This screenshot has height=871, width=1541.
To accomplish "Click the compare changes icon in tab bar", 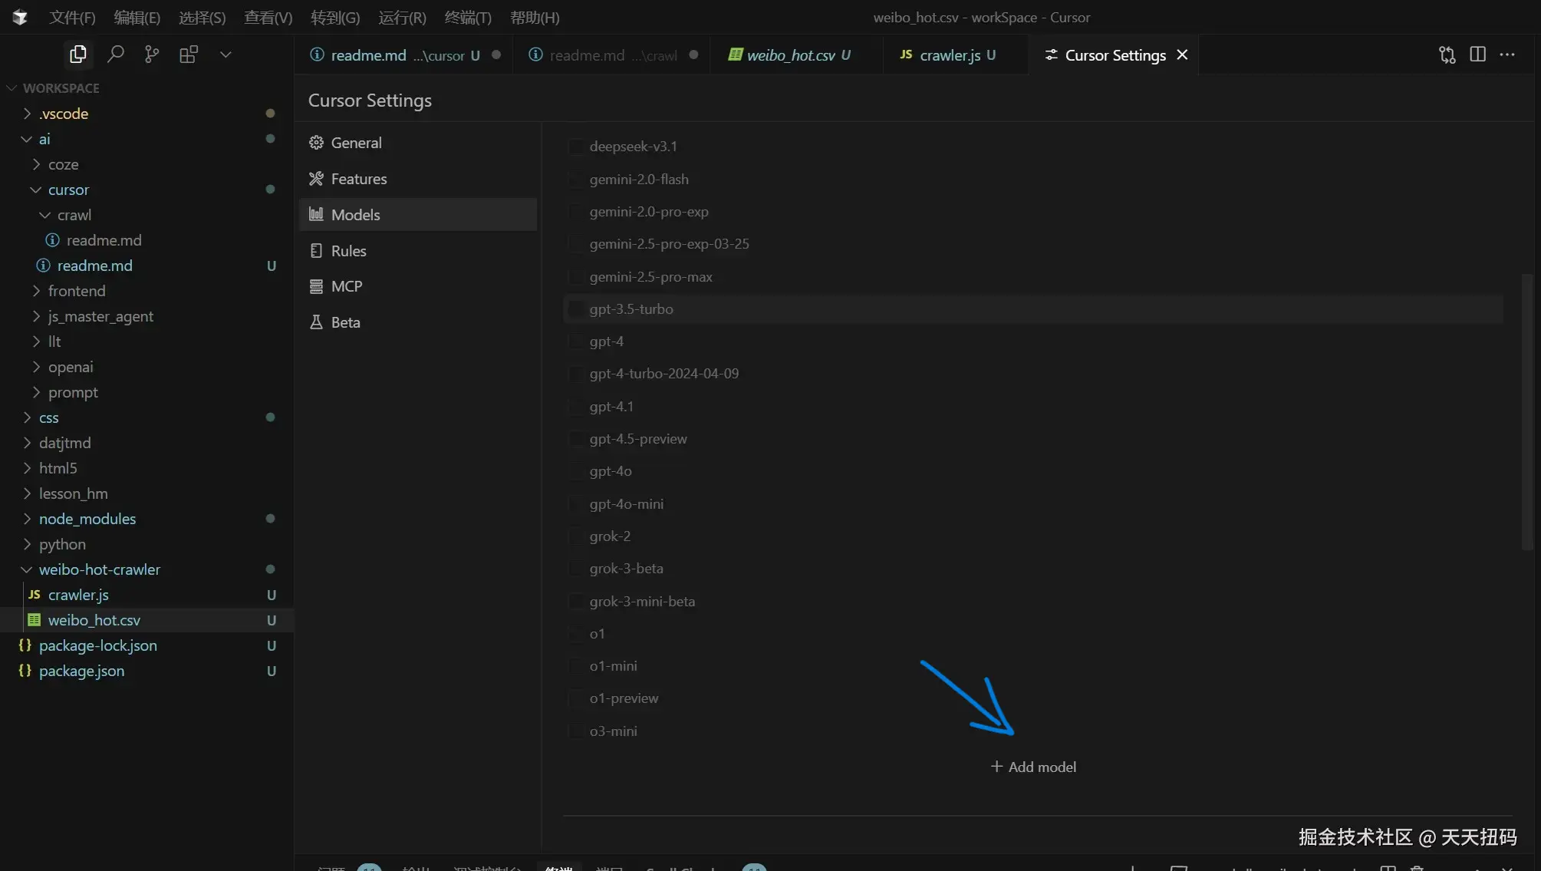I will (x=1447, y=54).
